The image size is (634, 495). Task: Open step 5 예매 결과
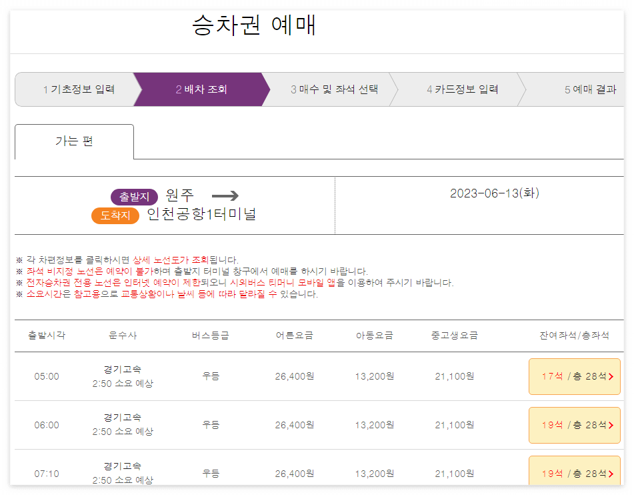tap(590, 89)
